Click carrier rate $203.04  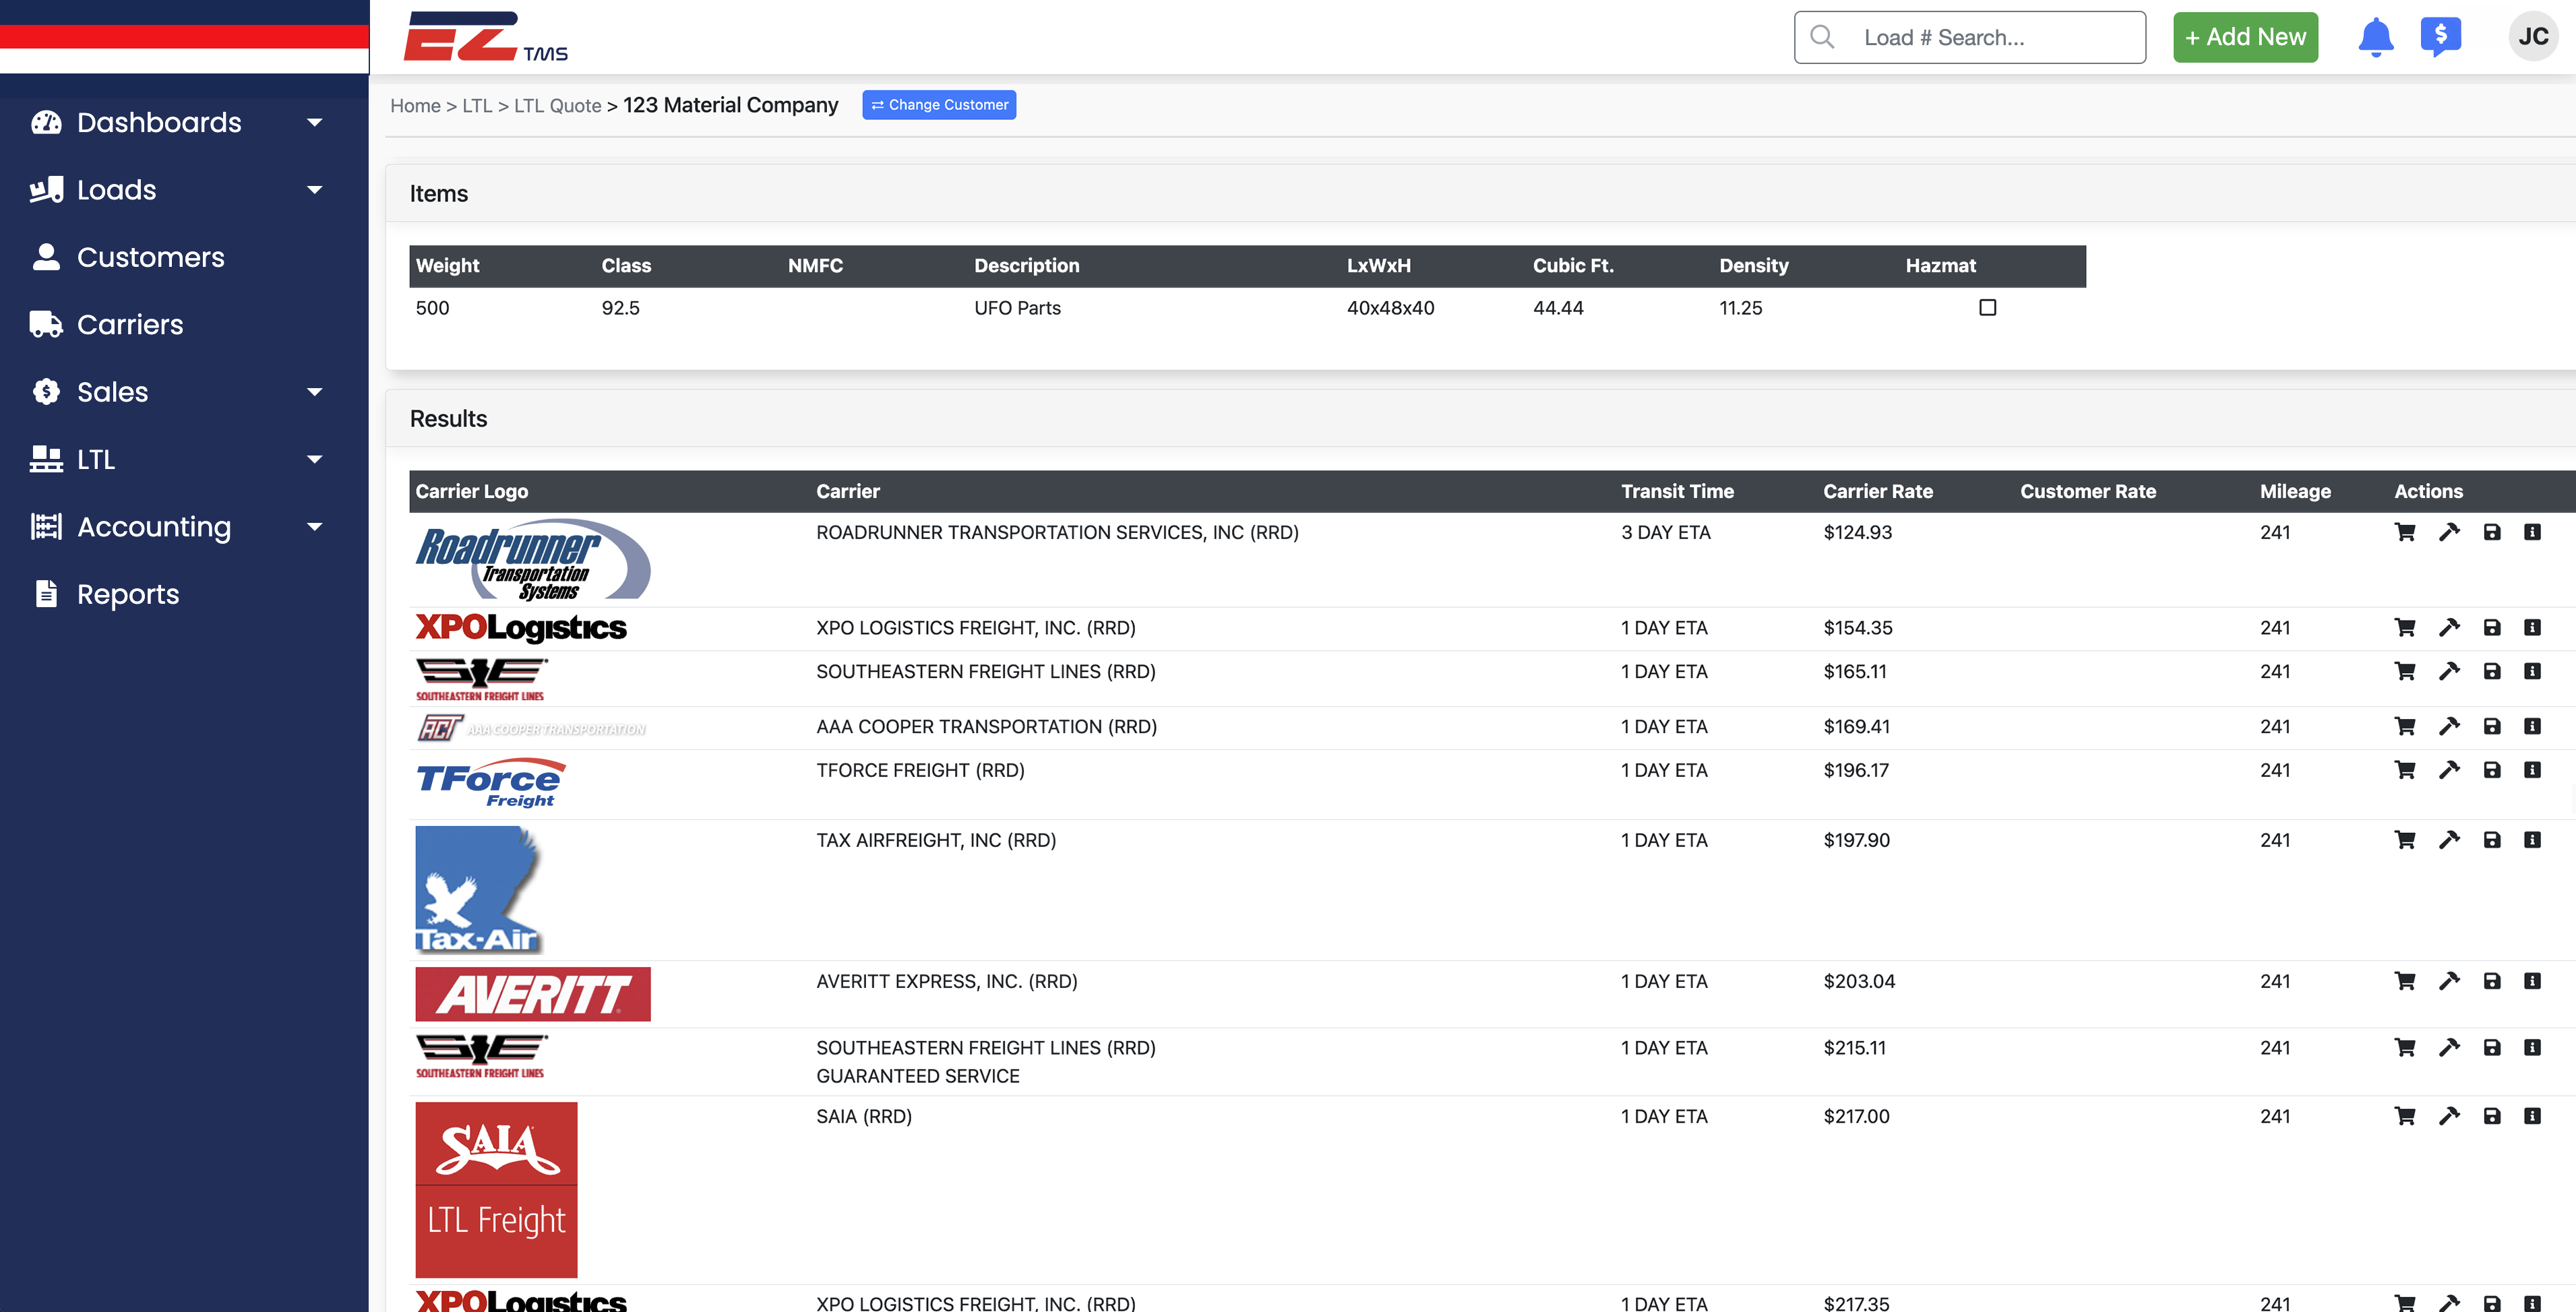tap(1859, 981)
